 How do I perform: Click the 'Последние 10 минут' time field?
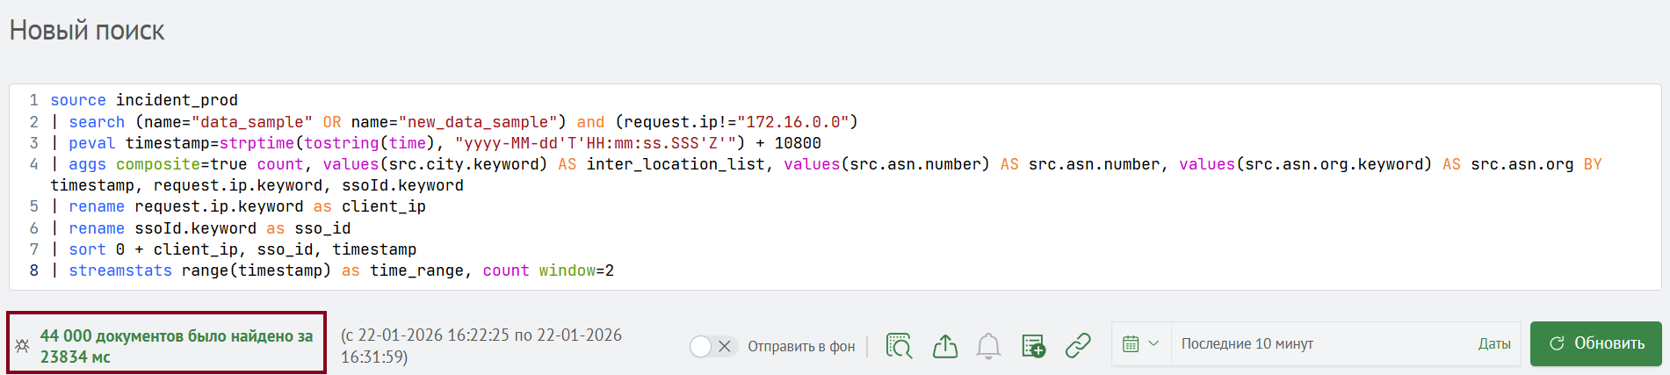[x=1318, y=343]
